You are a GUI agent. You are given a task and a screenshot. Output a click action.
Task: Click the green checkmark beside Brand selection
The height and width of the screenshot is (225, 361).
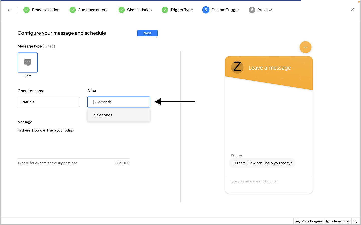(x=26, y=10)
